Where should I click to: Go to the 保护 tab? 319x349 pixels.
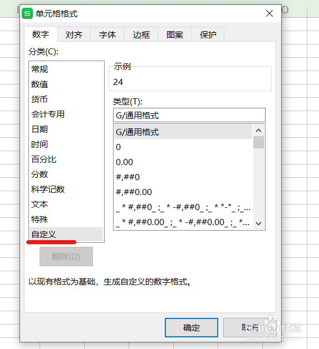coord(208,34)
